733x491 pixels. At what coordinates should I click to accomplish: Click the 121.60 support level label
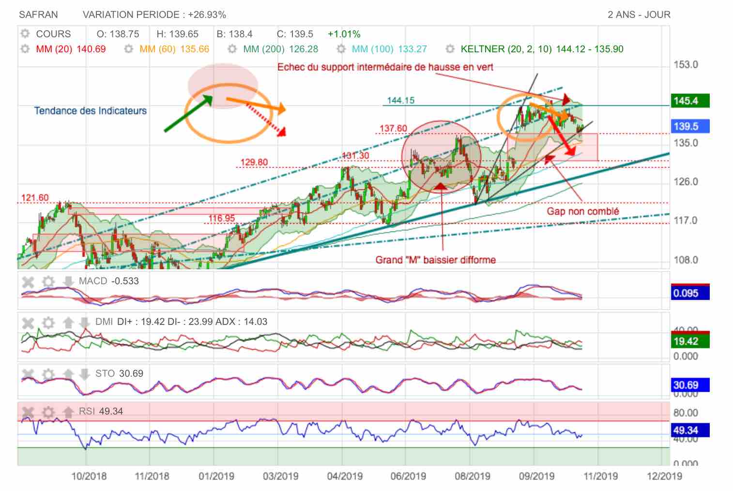click(35, 198)
